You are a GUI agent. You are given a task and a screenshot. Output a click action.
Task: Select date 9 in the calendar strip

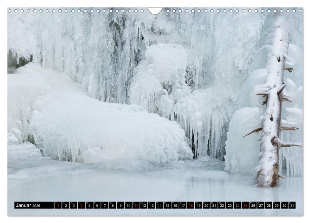point(120,205)
